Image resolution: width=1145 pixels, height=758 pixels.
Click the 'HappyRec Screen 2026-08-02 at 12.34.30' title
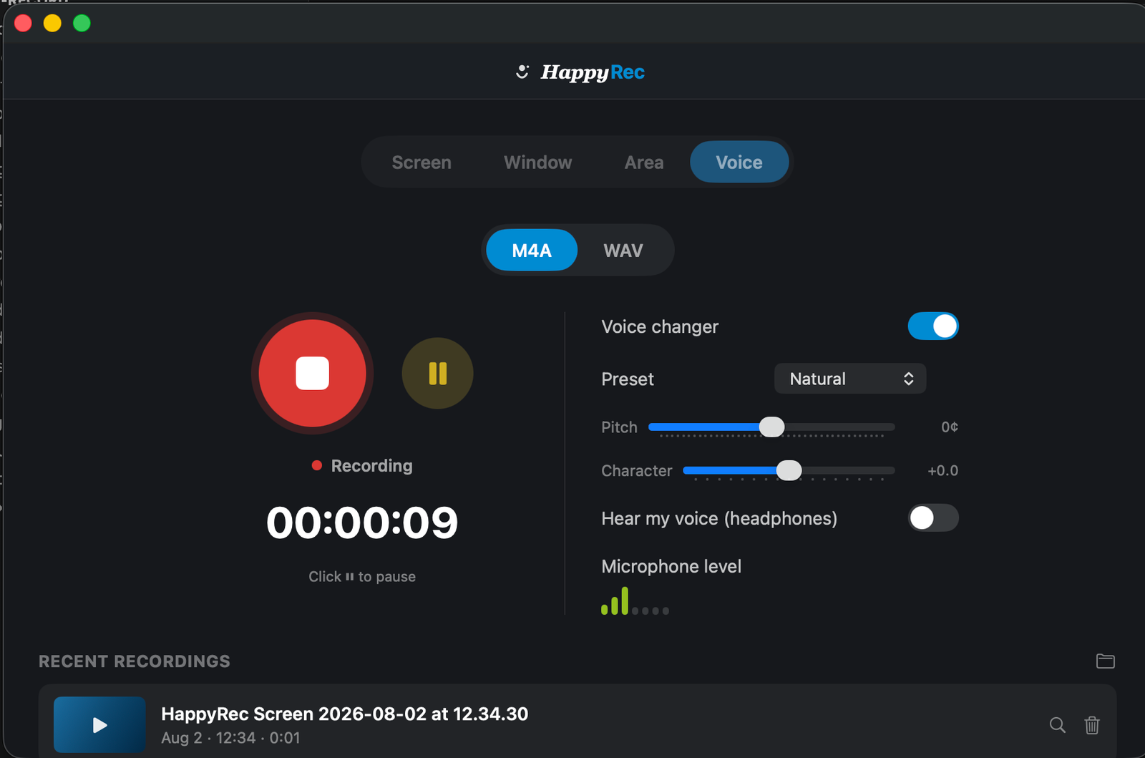(344, 714)
